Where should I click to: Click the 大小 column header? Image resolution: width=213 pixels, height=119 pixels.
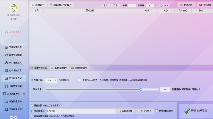[166, 10]
